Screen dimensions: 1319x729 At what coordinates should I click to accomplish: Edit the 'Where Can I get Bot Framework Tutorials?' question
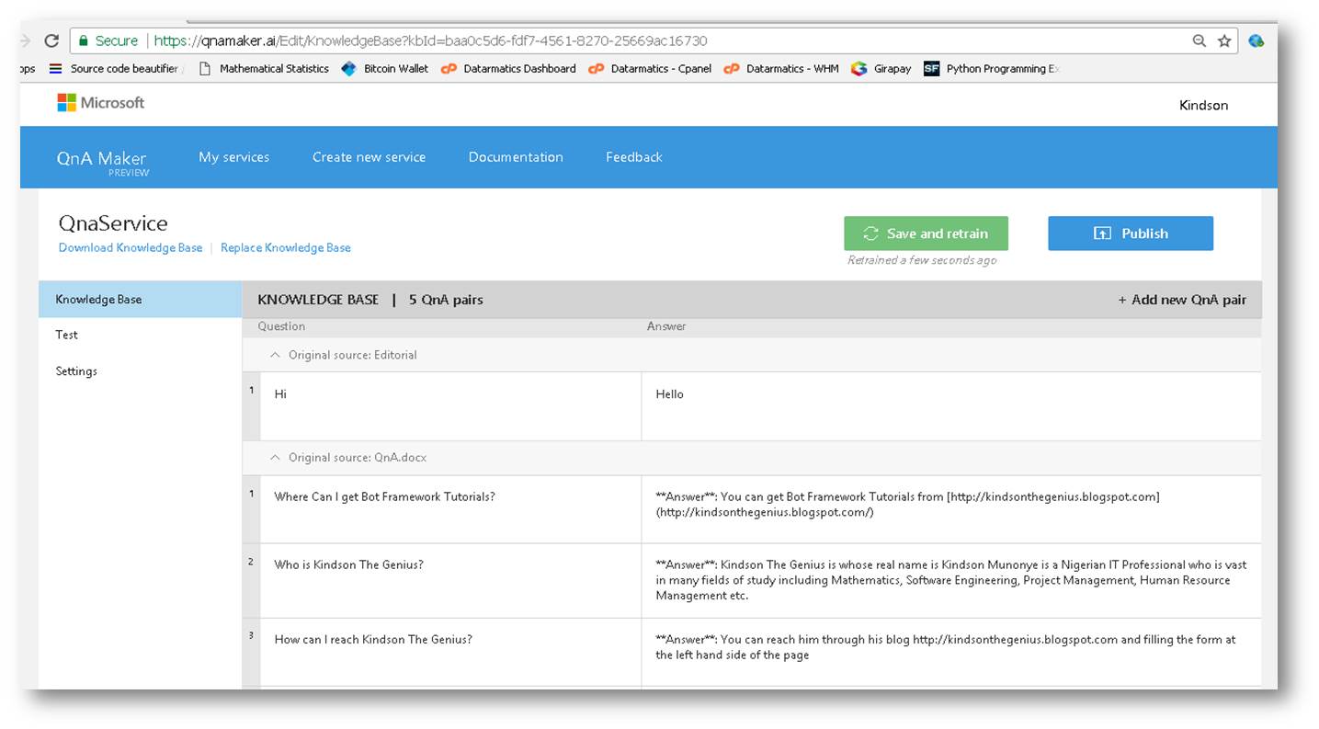[450, 509]
